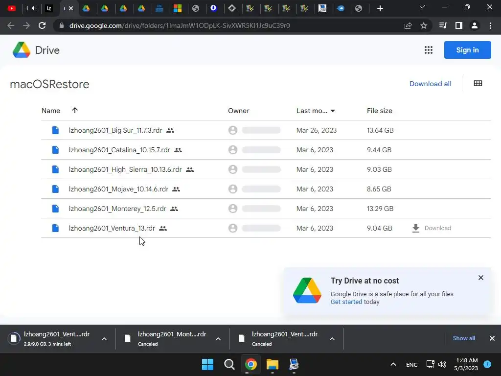Viewport: 501px width, 376px height.
Task: Expand options for downloading Ventura file
Action: coord(104,339)
